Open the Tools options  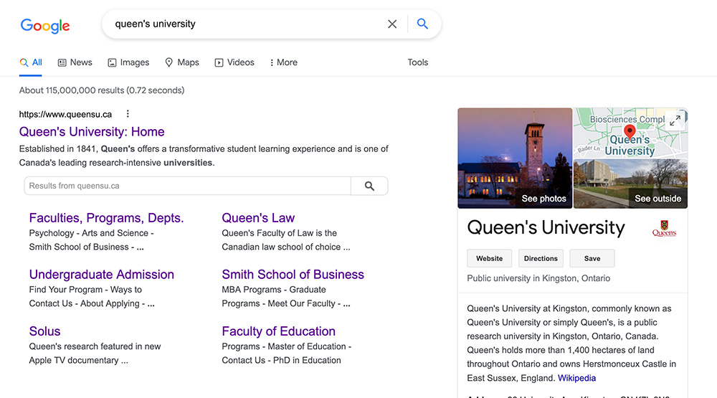[x=417, y=62]
